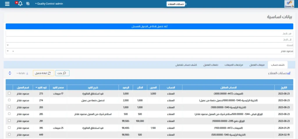Click the chart icon next to حسابات العملاء

289,73
